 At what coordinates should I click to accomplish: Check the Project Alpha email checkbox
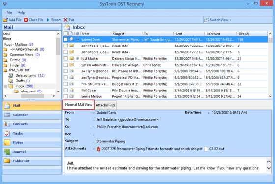(x=66, y=96)
